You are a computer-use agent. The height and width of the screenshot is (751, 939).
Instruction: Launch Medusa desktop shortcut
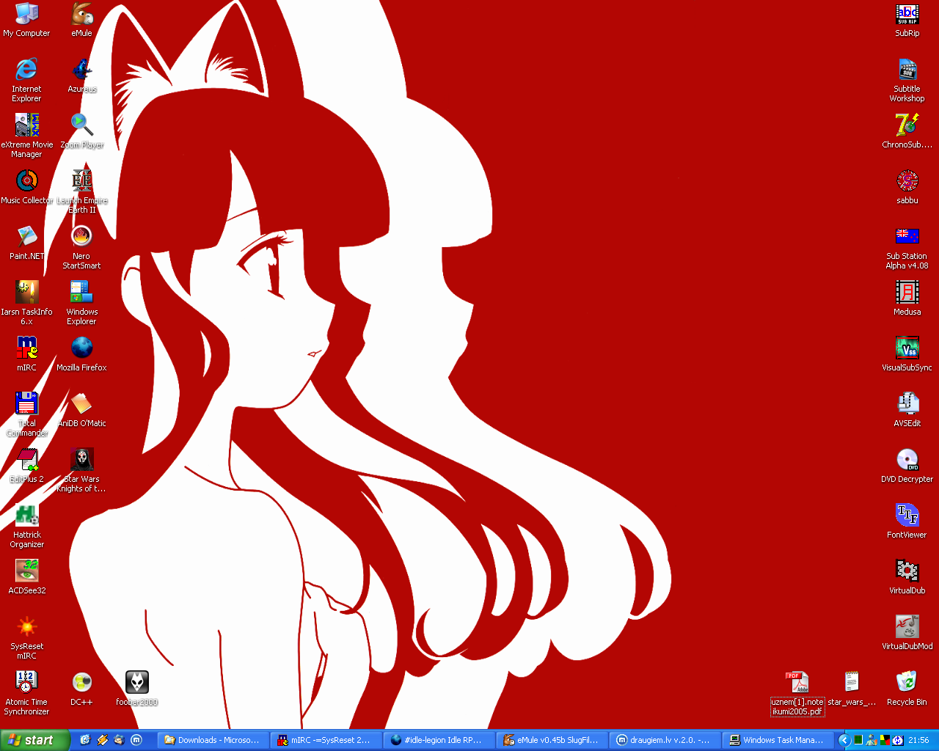click(907, 298)
